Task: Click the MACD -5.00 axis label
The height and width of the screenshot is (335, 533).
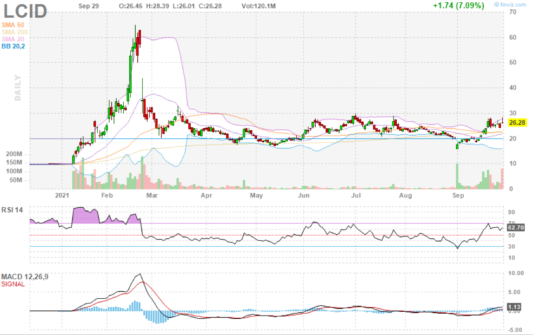Action: click(x=515, y=330)
